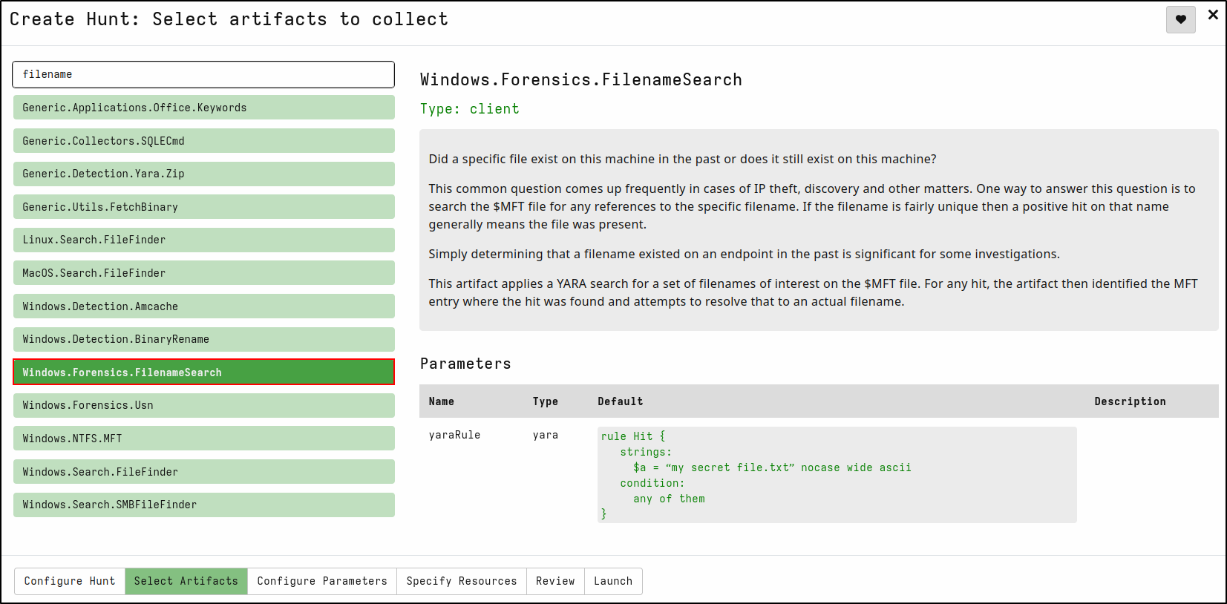Viewport: 1227px width, 604px height.
Task: Close the Create Hunt dialog
Action: pyautogui.click(x=1213, y=15)
